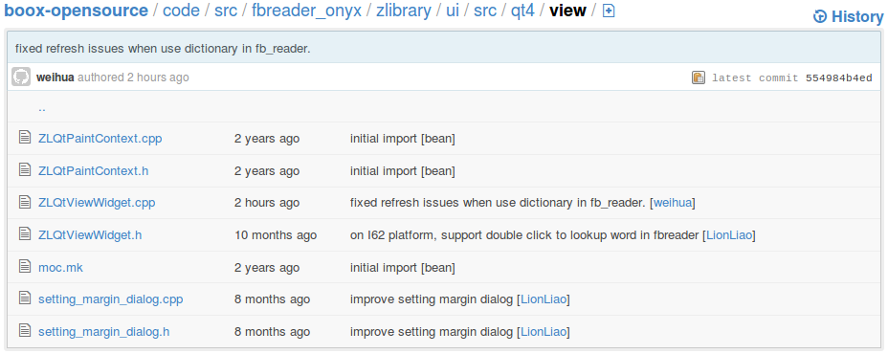Go up one directory via '..' link
The height and width of the screenshot is (354, 888).
coord(42,107)
